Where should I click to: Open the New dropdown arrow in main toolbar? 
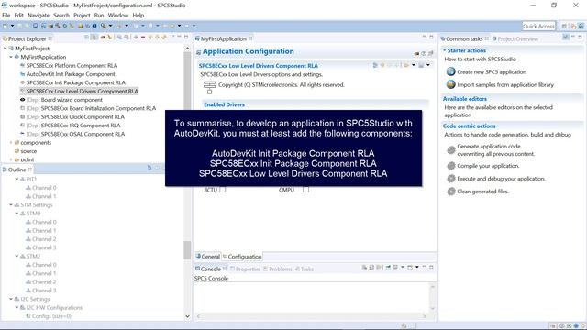(12, 26)
